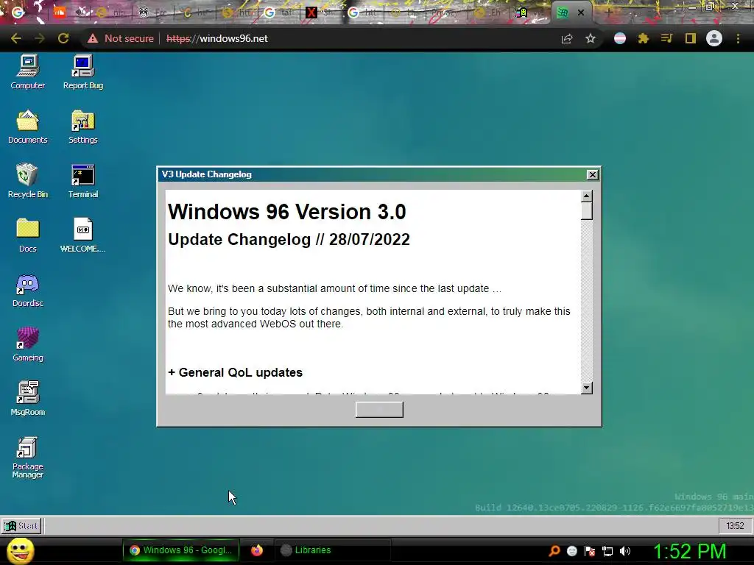
Task: Open the WELCOME markdown file icon
Action: click(83, 235)
